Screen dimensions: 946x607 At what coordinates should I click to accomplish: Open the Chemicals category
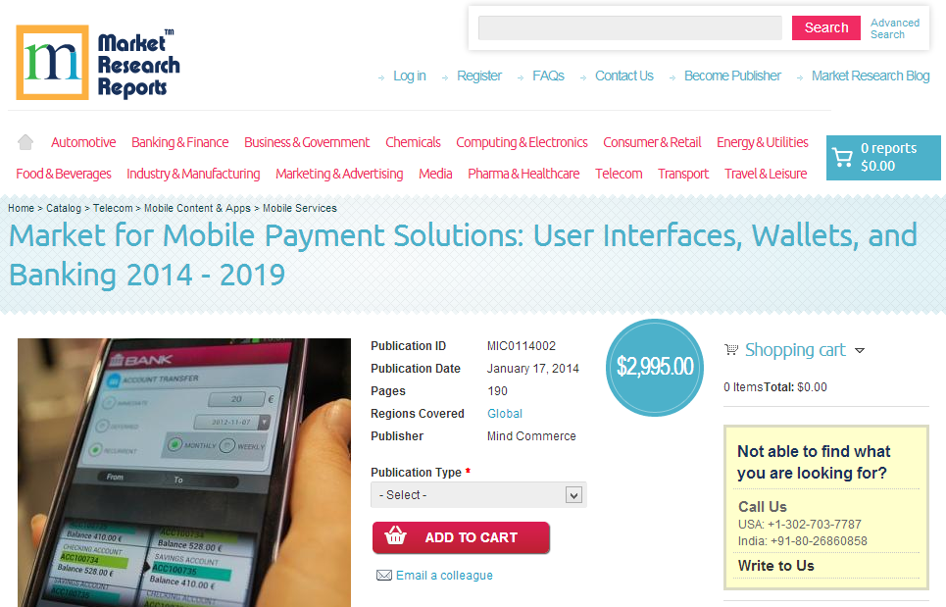tap(414, 142)
